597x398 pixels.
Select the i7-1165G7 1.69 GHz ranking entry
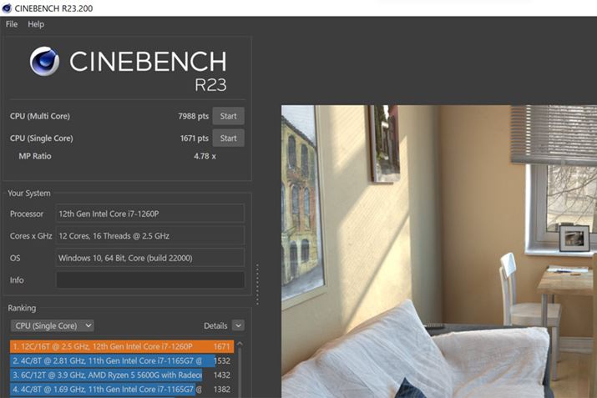point(120,390)
